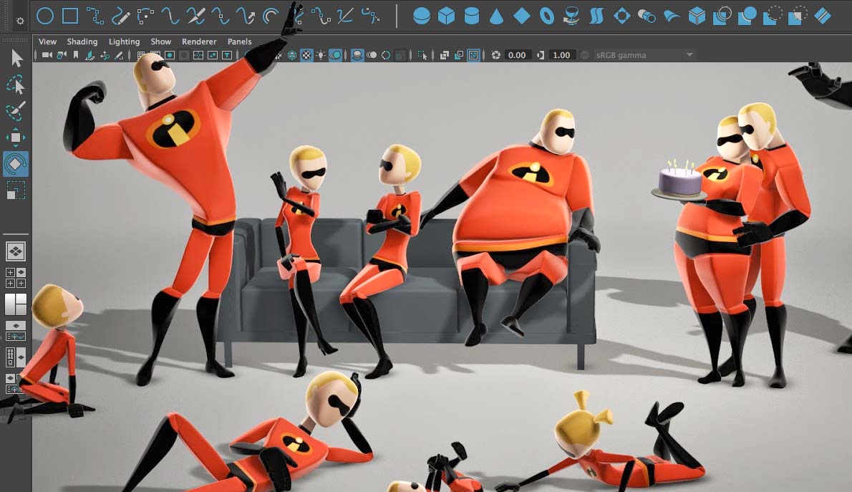The image size is (852, 492).
Task: Open the View panel menu
Action: coord(47,42)
